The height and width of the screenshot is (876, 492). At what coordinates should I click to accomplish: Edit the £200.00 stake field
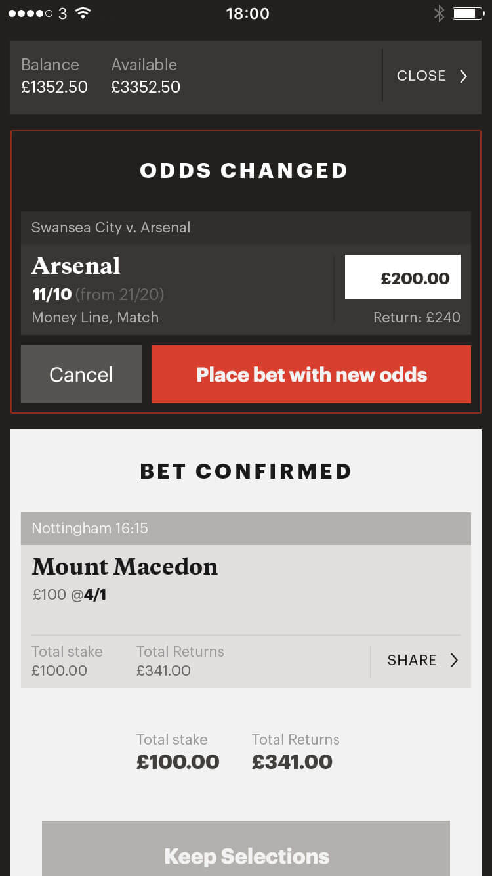[403, 278]
